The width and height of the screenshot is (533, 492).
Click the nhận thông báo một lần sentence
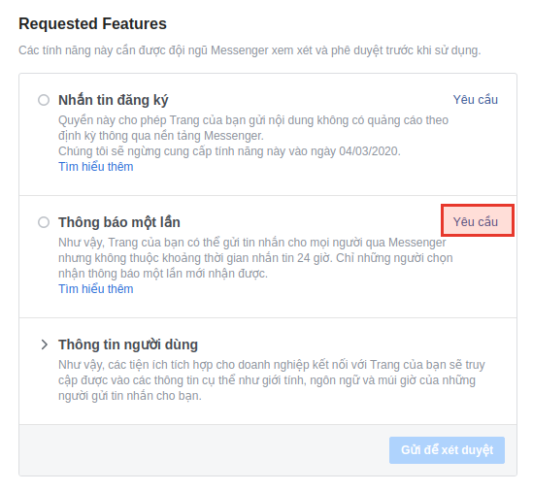coord(163,274)
